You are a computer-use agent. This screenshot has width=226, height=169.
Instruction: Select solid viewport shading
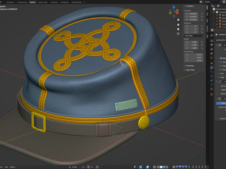point(161,167)
